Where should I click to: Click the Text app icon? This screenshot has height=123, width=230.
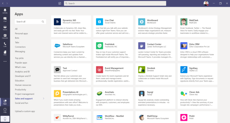tap(57, 70)
